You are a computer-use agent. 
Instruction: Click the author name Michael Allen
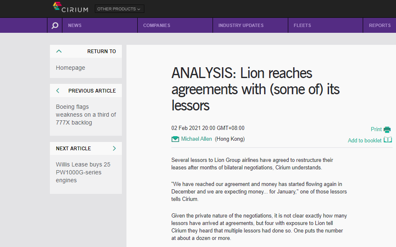pyautogui.click(x=196, y=139)
